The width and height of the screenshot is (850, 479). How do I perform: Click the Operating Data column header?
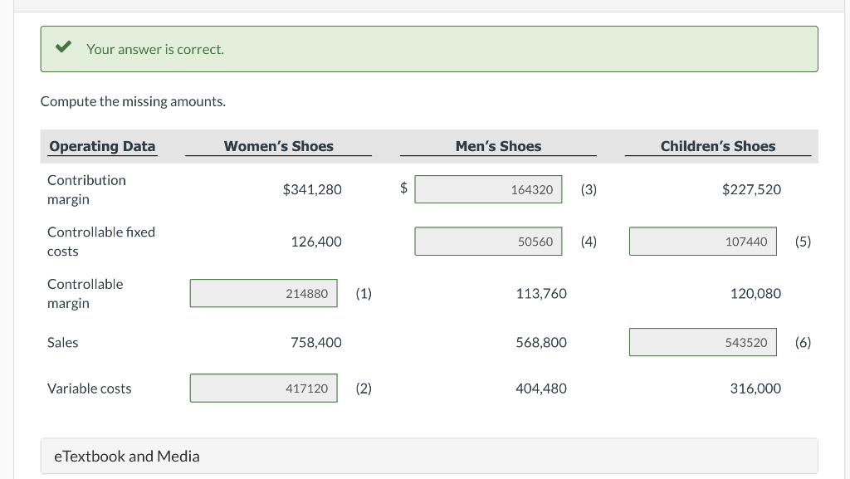click(102, 146)
